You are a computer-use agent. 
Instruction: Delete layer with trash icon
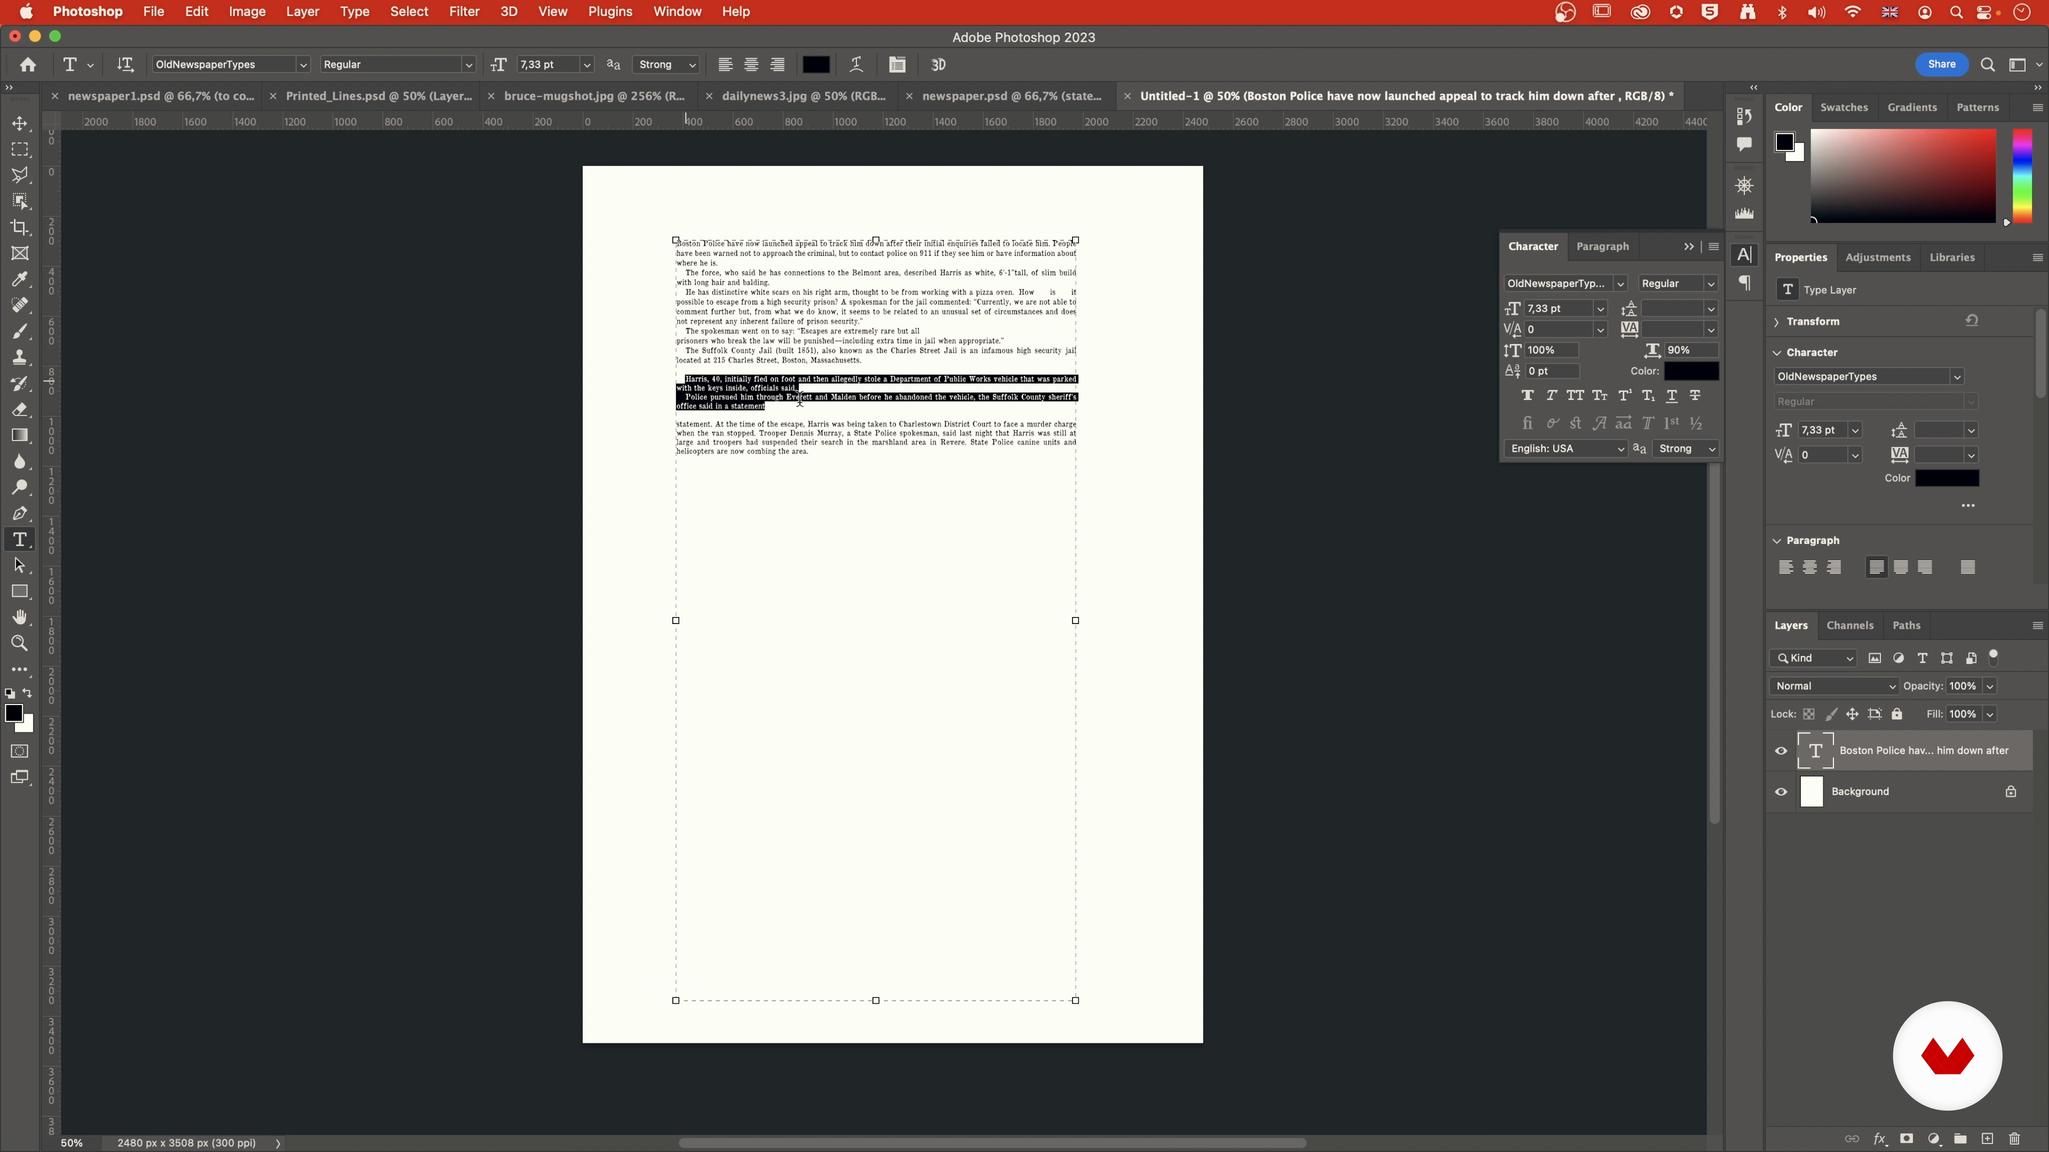tap(2014, 1139)
